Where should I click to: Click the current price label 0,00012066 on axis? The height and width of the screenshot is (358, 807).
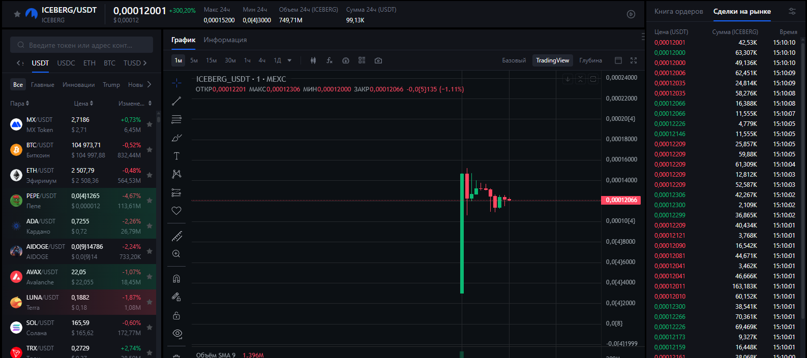pos(621,200)
